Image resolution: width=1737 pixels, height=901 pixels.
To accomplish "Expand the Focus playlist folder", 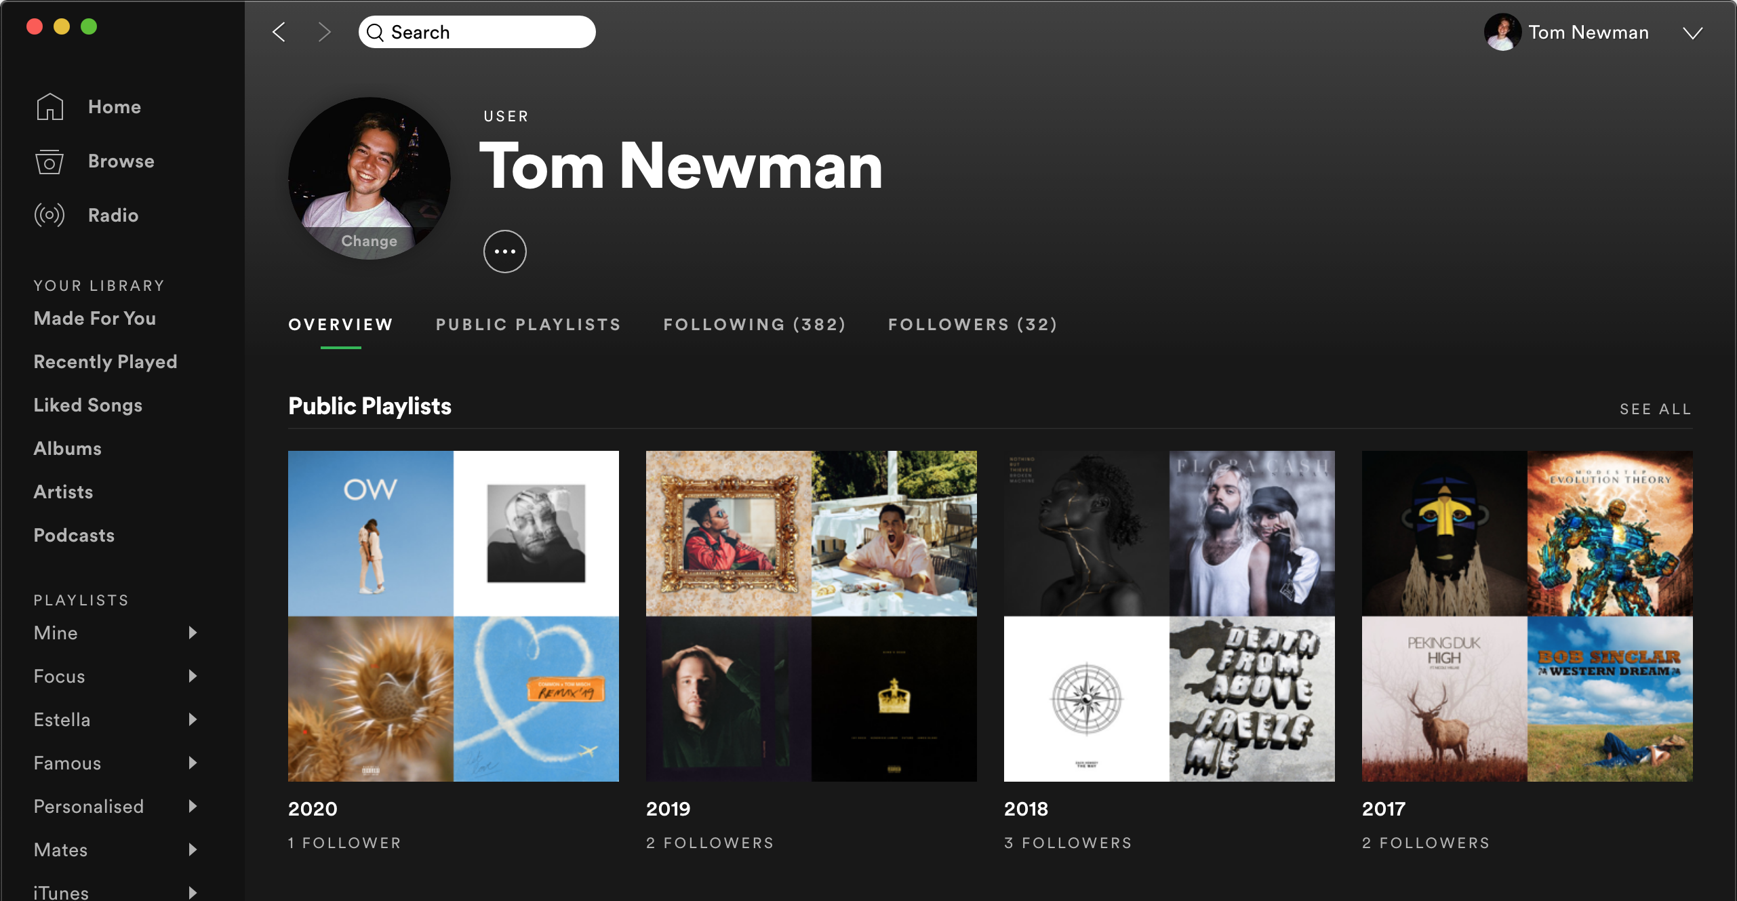I will pos(192,676).
